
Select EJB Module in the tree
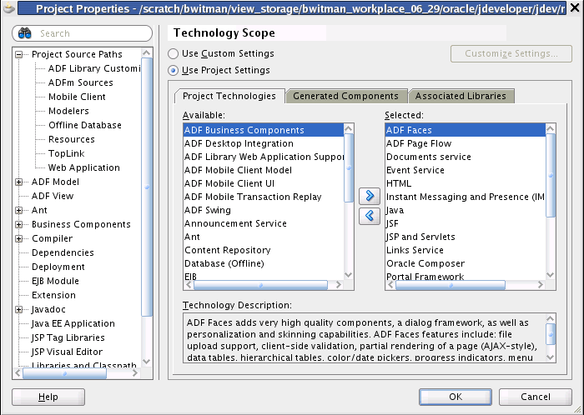tap(56, 281)
